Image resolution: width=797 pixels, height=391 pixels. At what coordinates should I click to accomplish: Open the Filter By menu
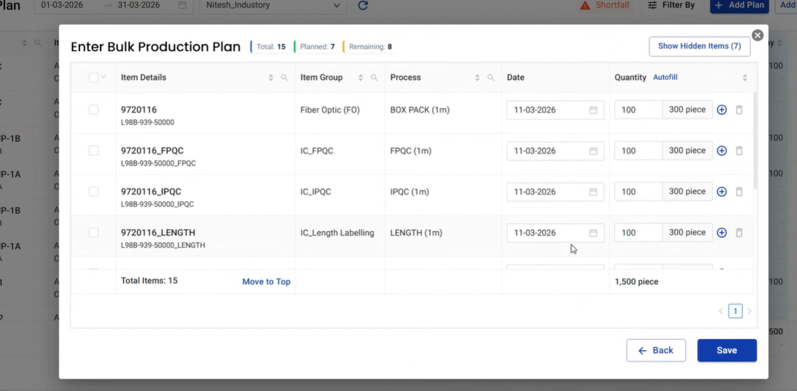coord(671,5)
